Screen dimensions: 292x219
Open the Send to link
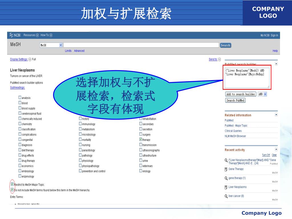coord(213,59)
